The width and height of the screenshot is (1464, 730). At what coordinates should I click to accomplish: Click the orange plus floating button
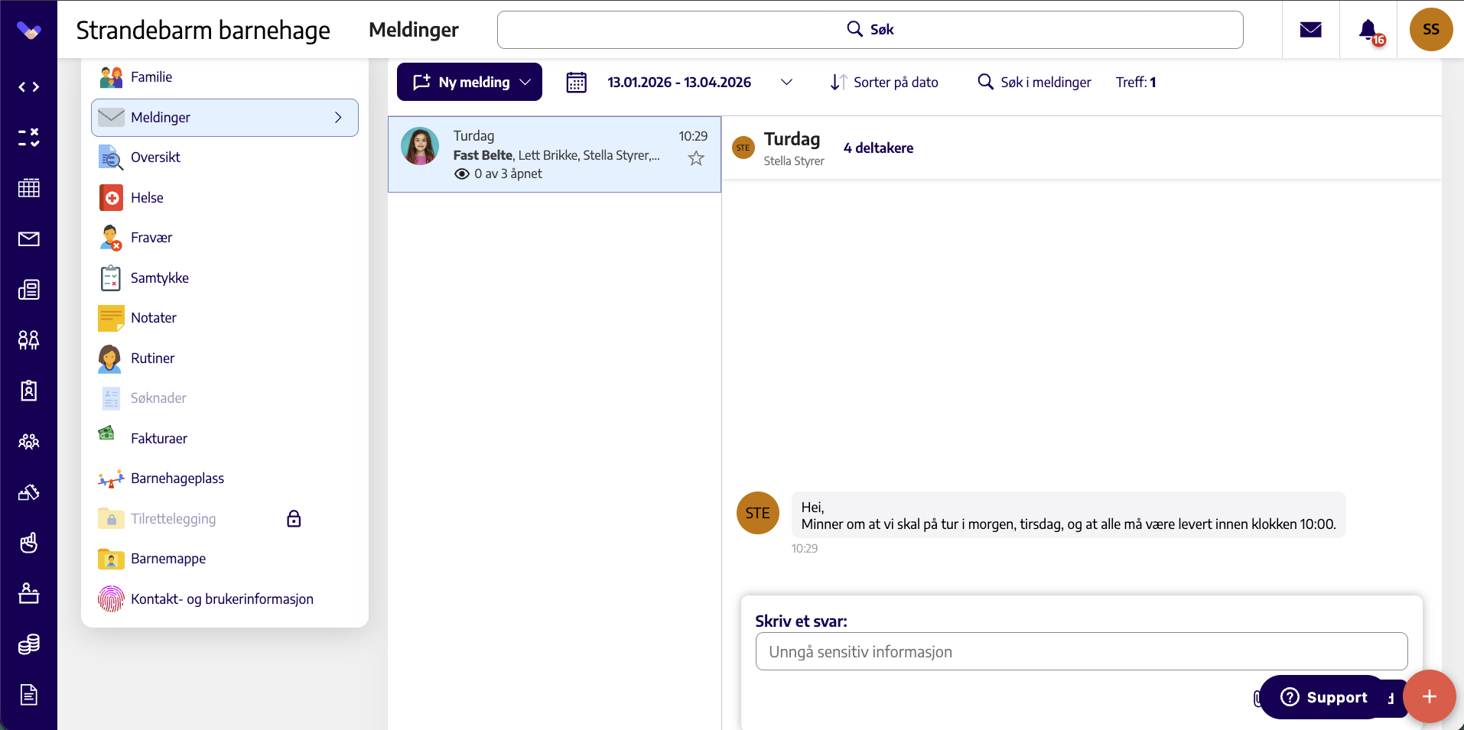point(1429,696)
